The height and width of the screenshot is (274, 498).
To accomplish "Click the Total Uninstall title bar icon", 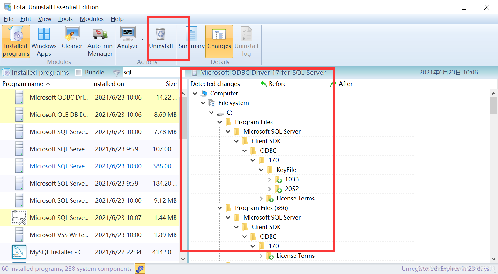I will (7, 7).
